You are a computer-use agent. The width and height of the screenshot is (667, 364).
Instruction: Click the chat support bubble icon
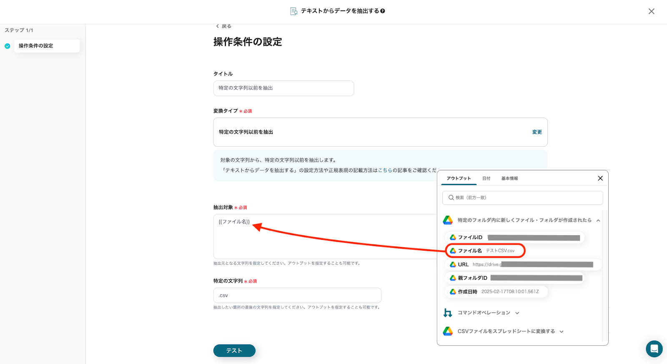click(x=654, y=349)
